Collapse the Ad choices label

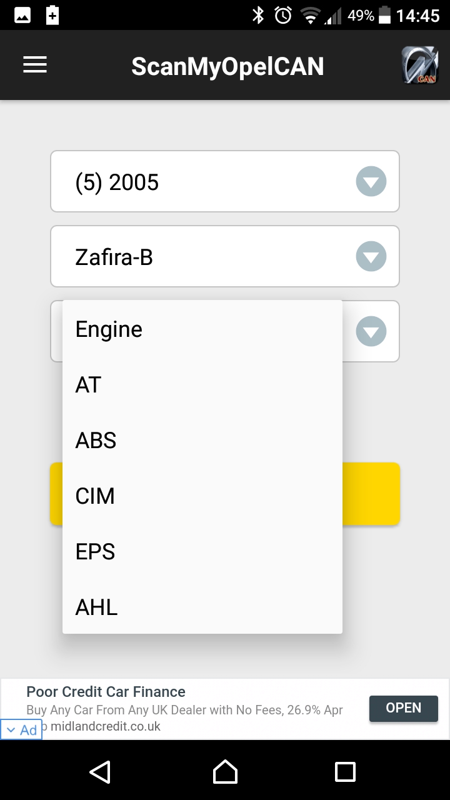22,730
